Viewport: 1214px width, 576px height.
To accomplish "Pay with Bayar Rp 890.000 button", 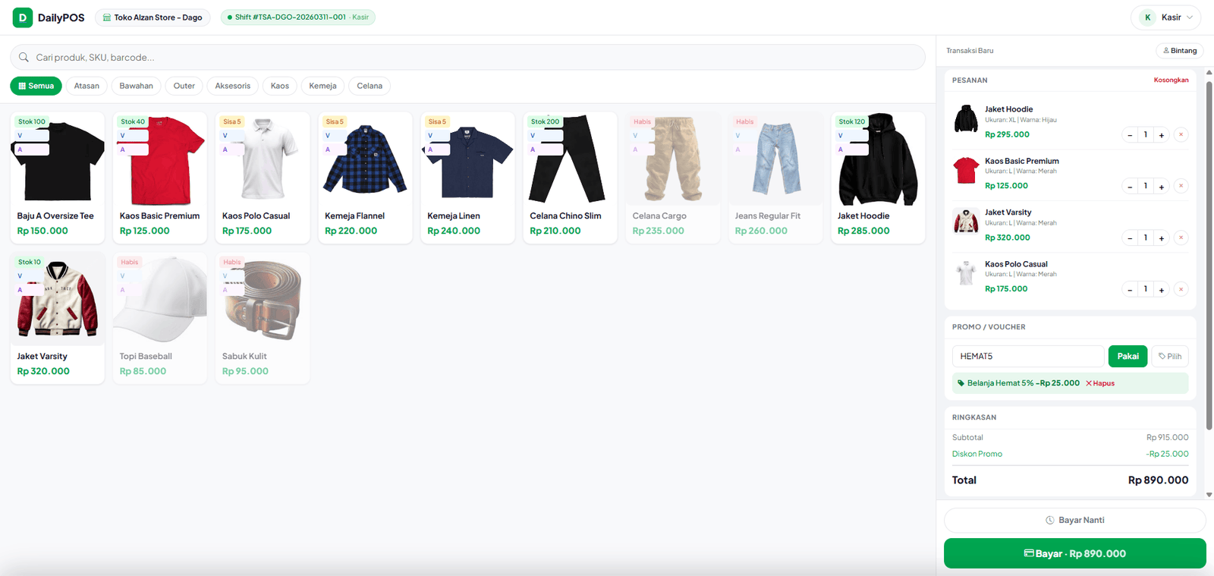I will click(1074, 554).
